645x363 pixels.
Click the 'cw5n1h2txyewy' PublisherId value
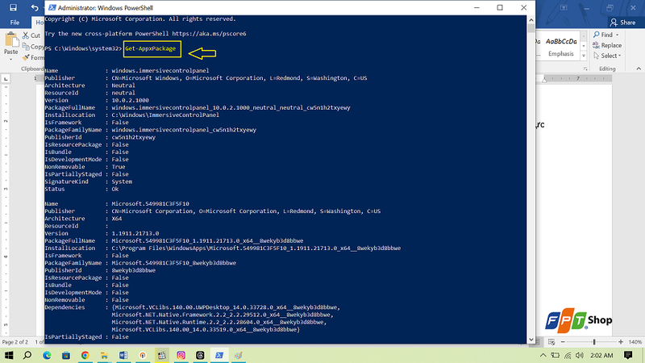click(133, 137)
